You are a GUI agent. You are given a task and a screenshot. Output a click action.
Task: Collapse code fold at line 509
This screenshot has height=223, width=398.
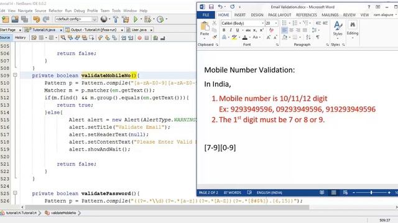15,75
